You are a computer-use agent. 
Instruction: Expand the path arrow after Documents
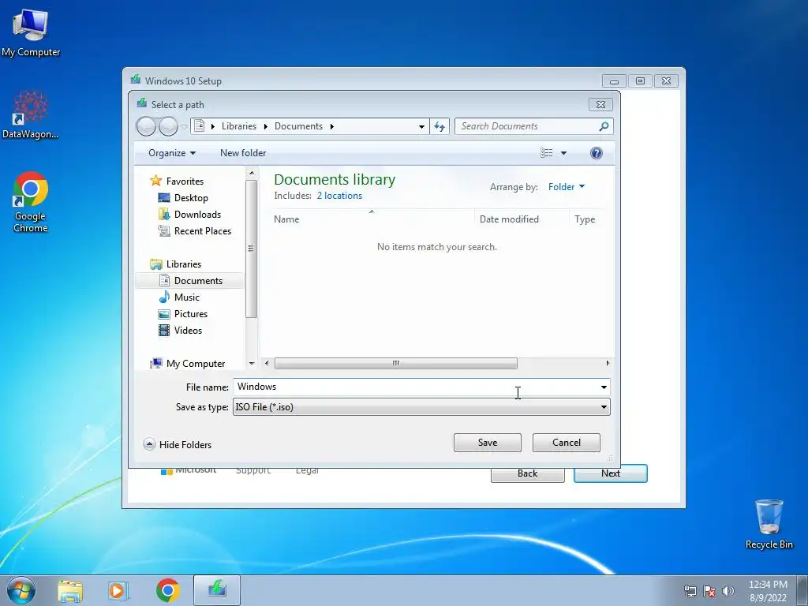332,127
